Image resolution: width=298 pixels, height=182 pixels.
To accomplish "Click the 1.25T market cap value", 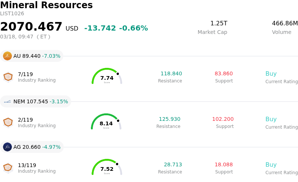I will [x=219, y=23].
